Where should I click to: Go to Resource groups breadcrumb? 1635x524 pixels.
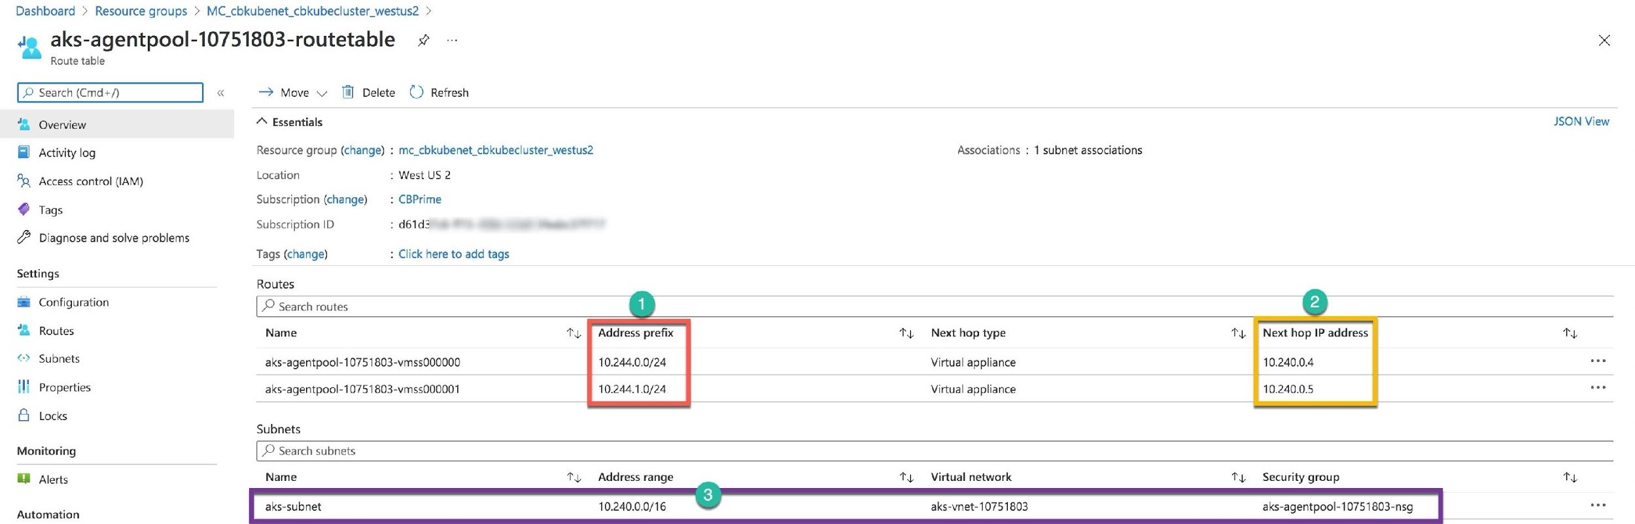141,11
